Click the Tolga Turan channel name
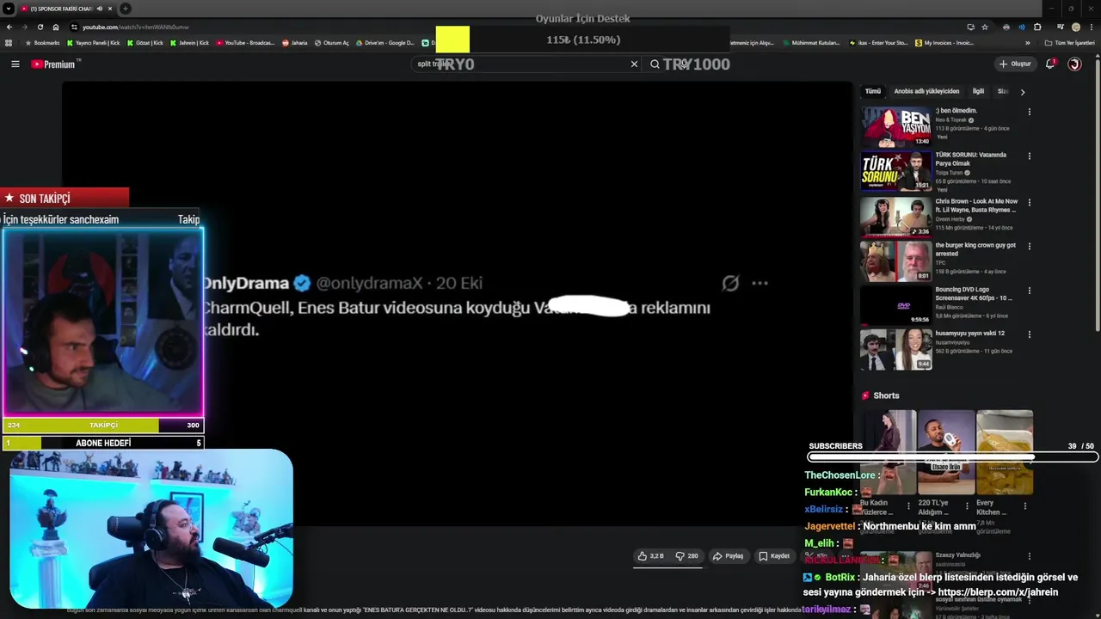 pos(950,173)
